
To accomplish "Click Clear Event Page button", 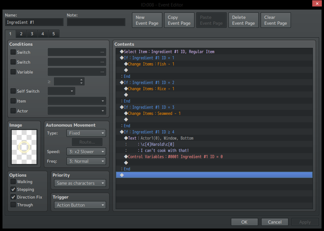I will 276,20.
